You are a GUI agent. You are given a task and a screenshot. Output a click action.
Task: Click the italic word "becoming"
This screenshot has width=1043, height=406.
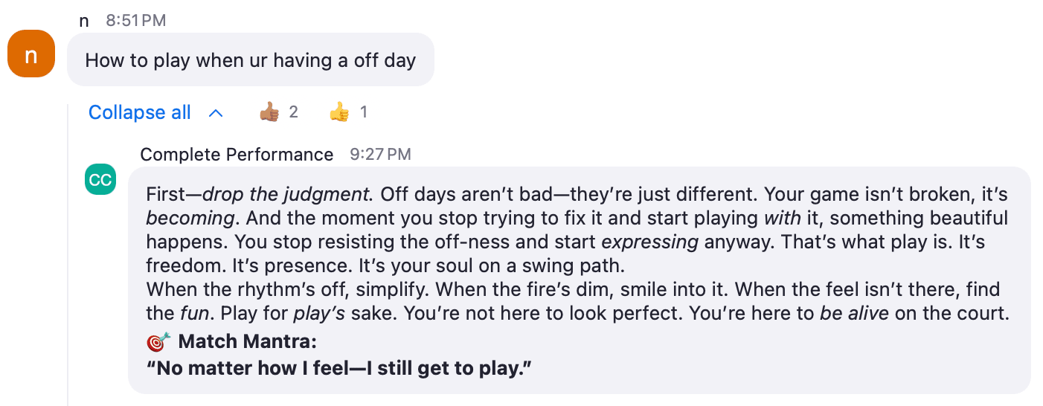pos(189,219)
